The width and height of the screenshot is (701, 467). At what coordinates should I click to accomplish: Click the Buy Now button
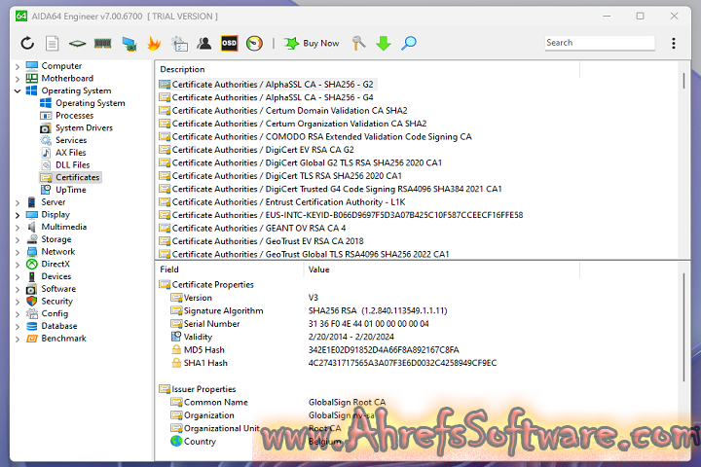pos(313,43)
